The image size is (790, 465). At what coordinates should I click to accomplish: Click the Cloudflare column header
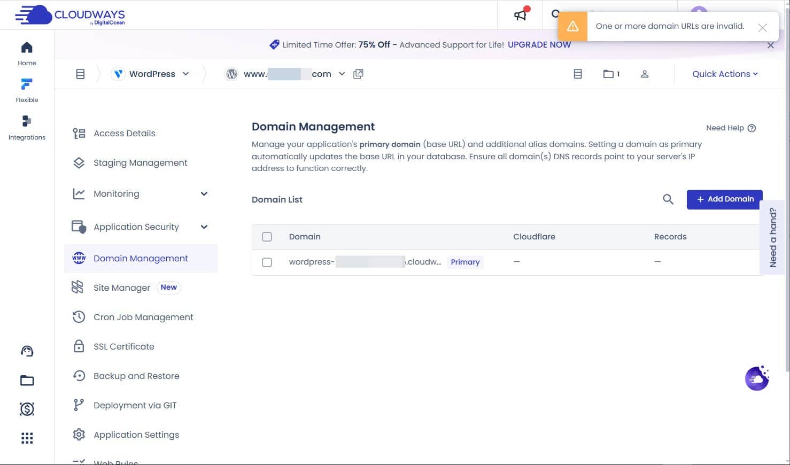coord(534,237)
